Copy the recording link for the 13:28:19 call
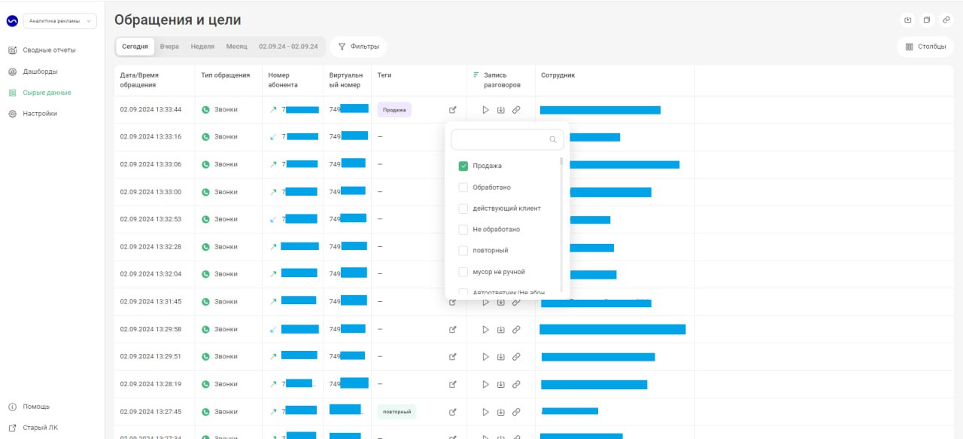 pos(516,384)
